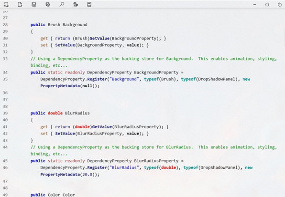
Task: Click the panel layout icon in toolbar
Action: point(89,4)
